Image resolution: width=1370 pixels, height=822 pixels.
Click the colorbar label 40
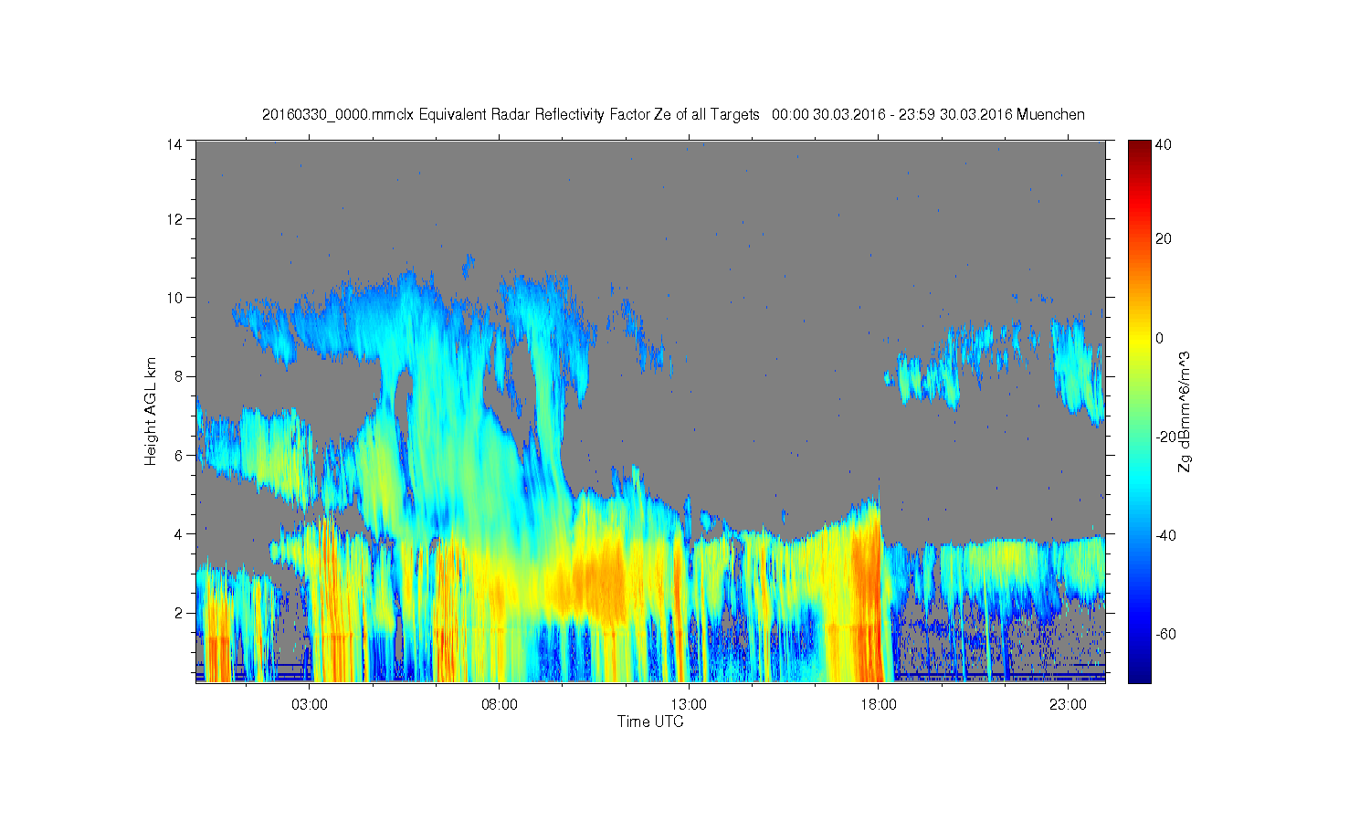click(1164, 145)
